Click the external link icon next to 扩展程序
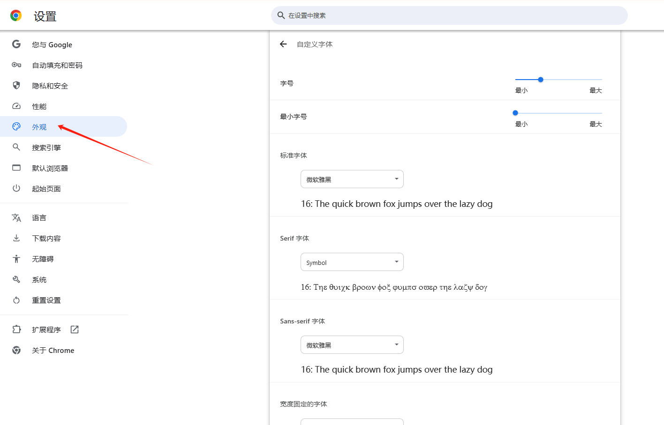Image resolution: width=664 pixels, height=425 pixels. 75,330
